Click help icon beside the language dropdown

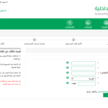pos(67,78)
